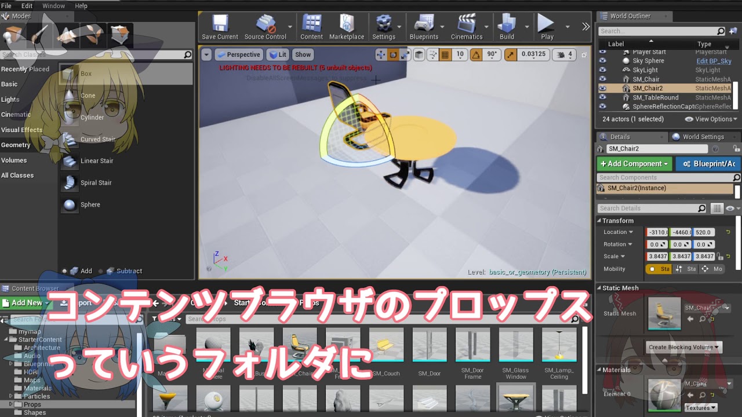Toggle grid snapping in viewport
Screen dimensions: 742x417
[x=445, y=54]
